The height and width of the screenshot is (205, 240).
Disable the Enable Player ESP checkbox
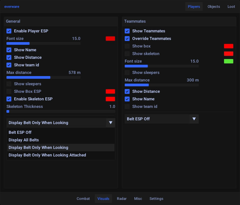tap(9, 31)
